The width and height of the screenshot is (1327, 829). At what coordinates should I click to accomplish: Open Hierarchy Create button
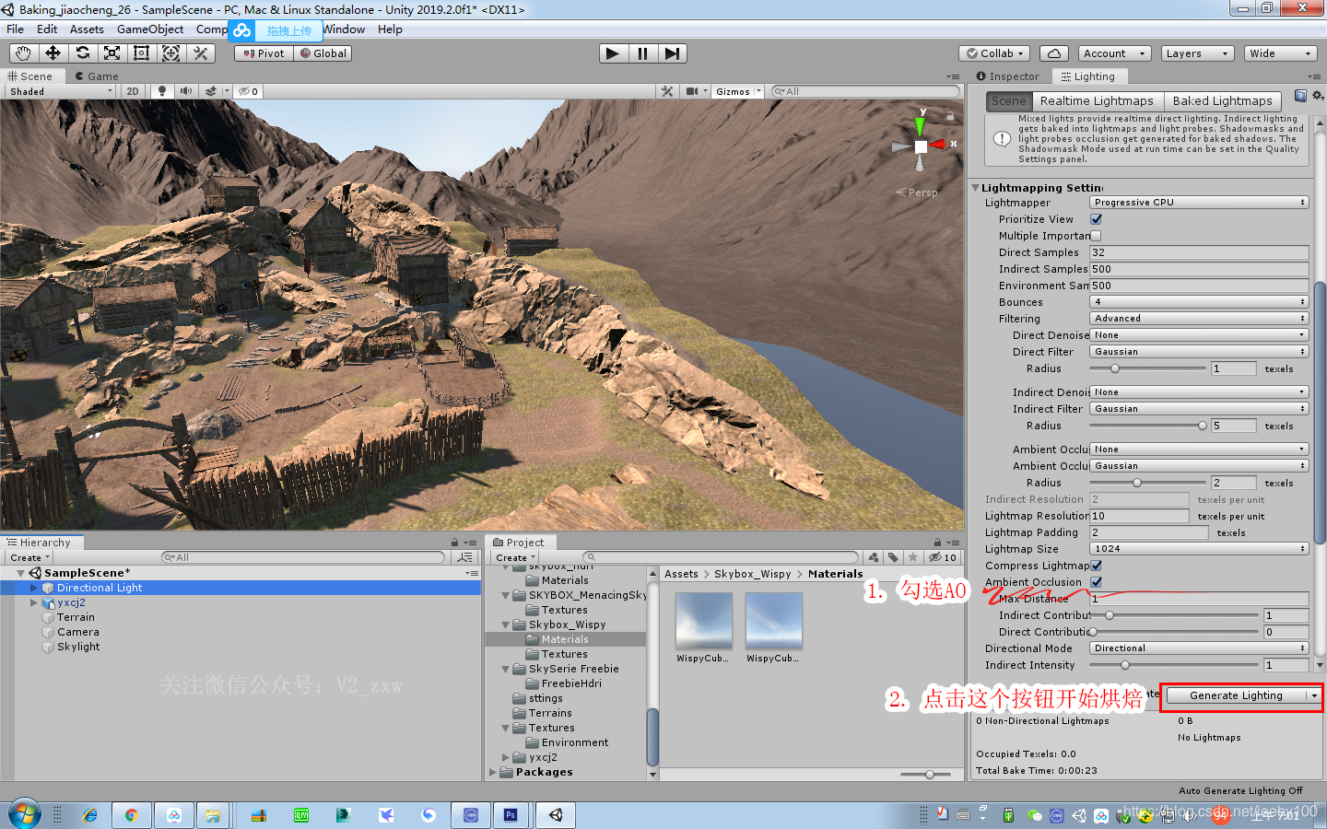[x=29, y=557]
